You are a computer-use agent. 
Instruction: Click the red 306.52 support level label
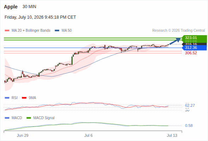coord(191,53)
